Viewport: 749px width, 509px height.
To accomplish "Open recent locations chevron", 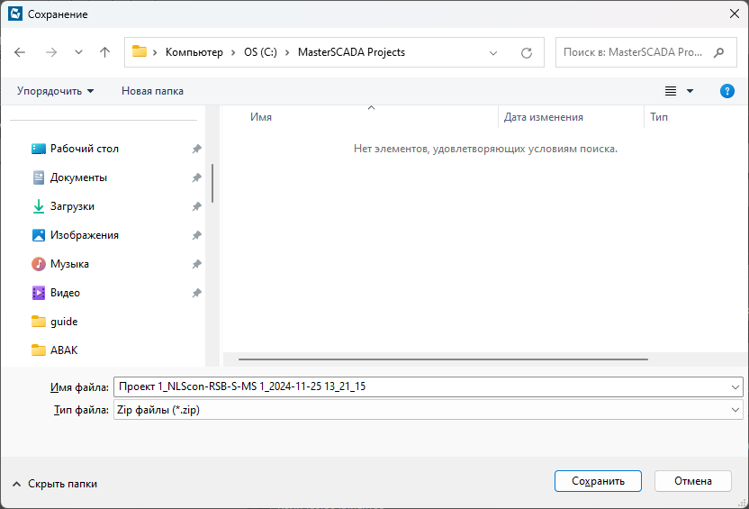I will pyautogui.click(x=79, y=52).
